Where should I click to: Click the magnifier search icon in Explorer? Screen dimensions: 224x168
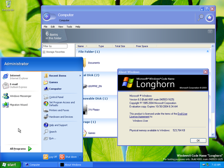click(x=200, y=18)
